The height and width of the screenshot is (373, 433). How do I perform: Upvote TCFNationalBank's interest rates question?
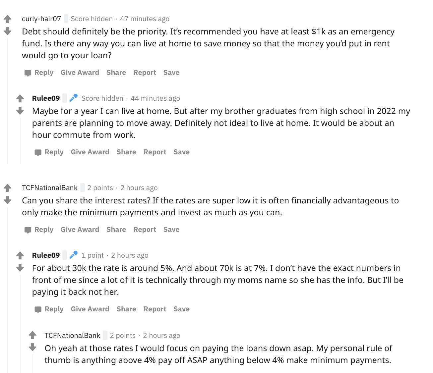coord(8,188)
